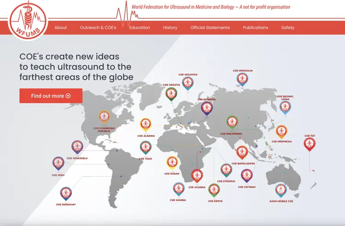
Task: Click the COE Uganda map marker
Action: click(197, 175)
